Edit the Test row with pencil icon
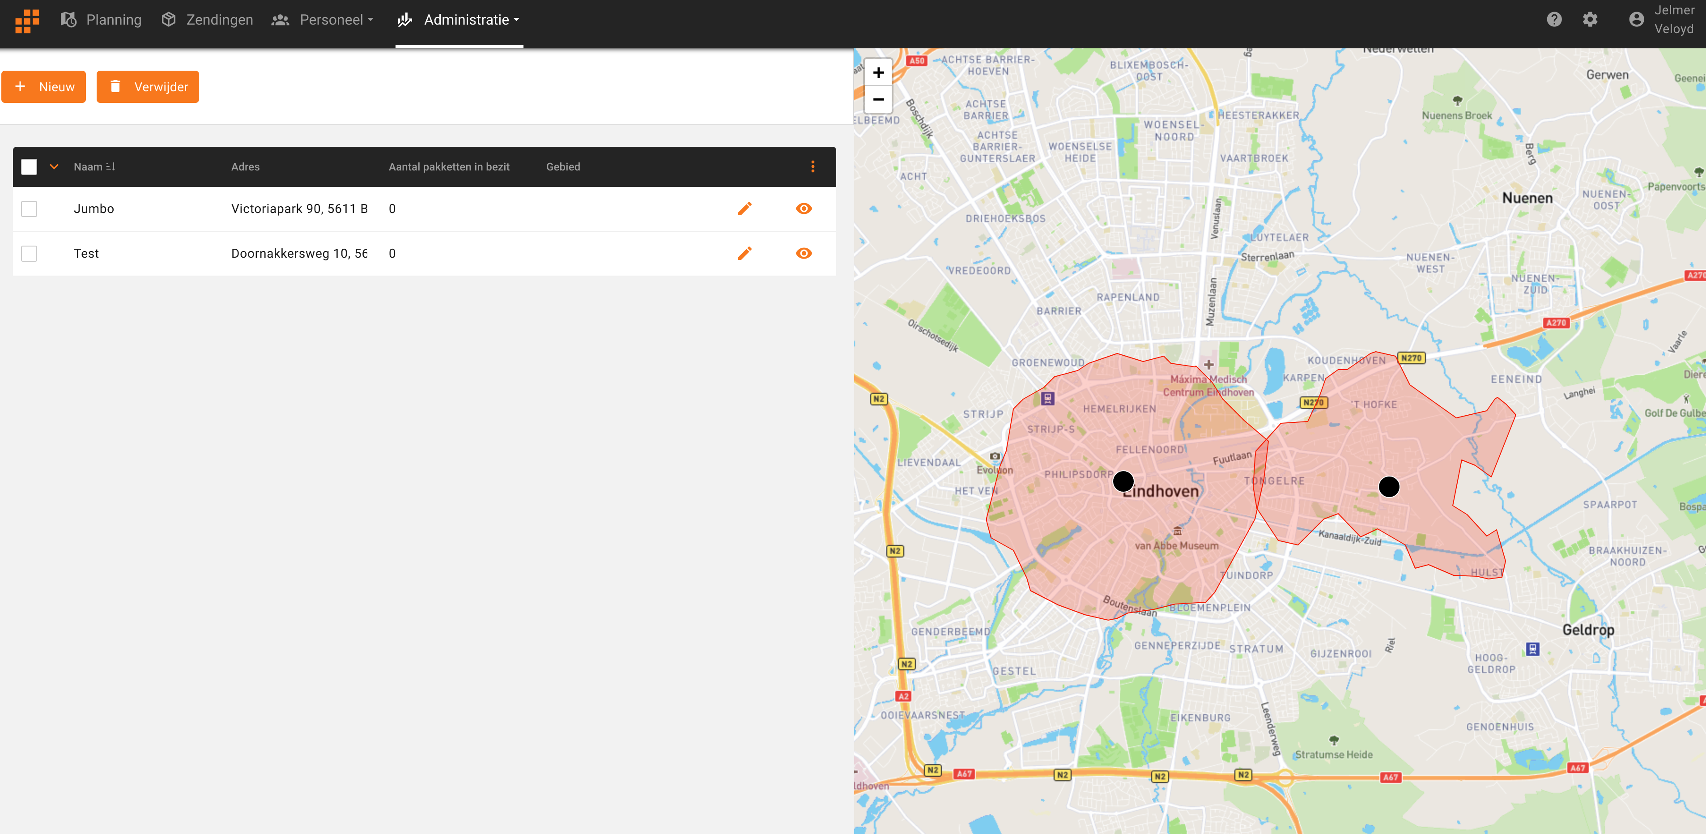This screenshot has height=834, width=1706. [745, 253]
